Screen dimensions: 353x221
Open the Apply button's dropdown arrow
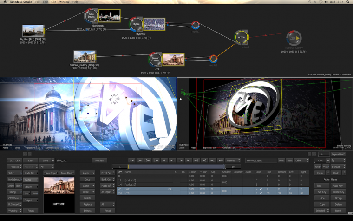click(93, 173)
